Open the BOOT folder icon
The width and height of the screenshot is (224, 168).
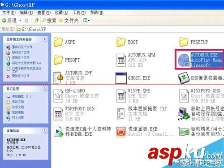121,42
